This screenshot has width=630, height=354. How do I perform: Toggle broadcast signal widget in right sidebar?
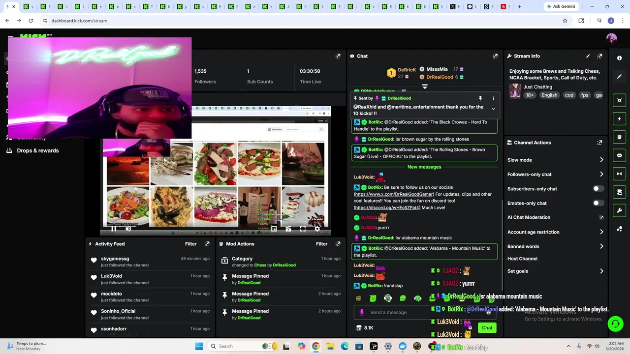[x=619, y=174]
